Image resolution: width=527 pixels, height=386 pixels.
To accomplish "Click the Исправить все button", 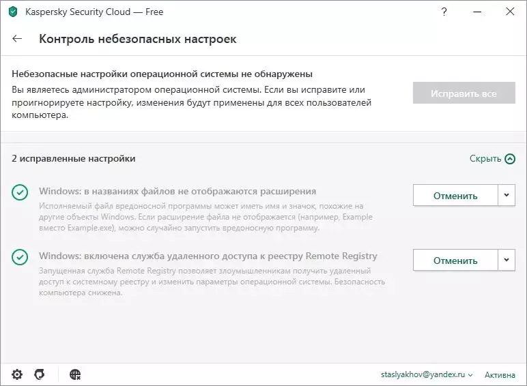I will tap(464, 93).
